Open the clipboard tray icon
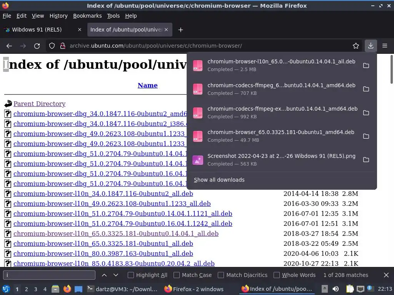This screenshot has height=295, width=394. coord(350,289)
